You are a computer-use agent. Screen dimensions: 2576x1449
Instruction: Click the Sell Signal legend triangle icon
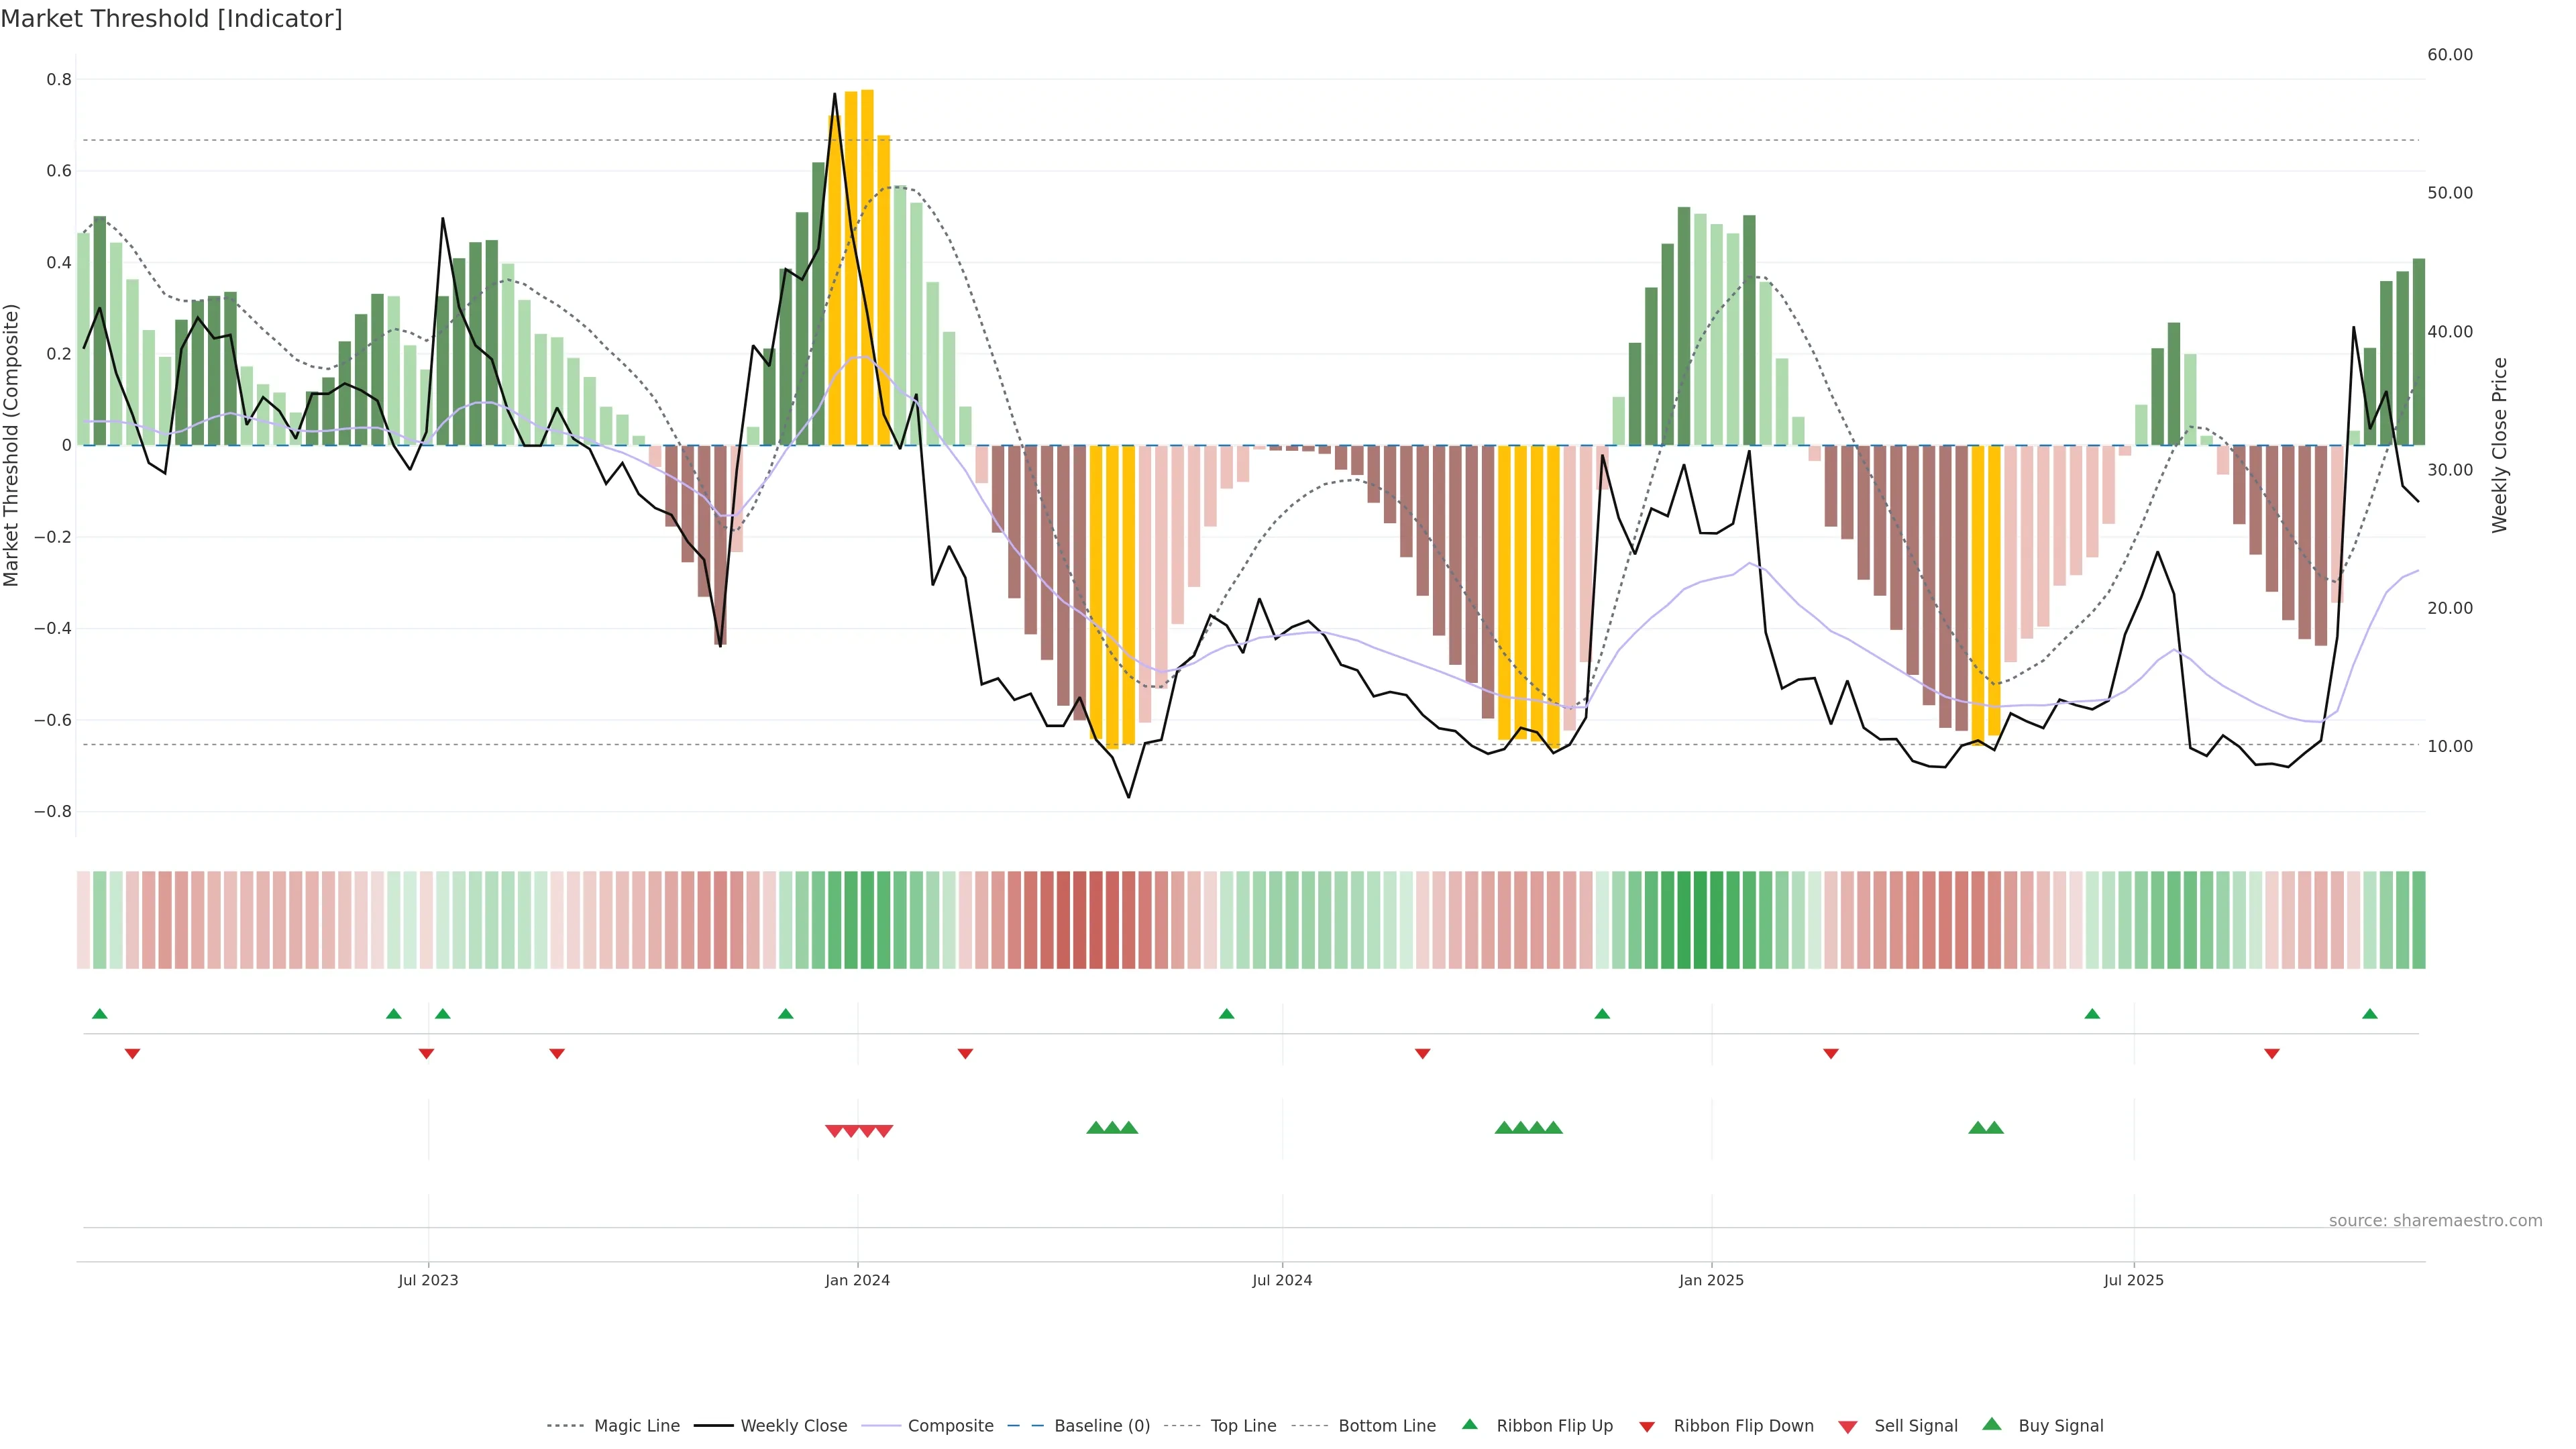pos(1848,1427)
